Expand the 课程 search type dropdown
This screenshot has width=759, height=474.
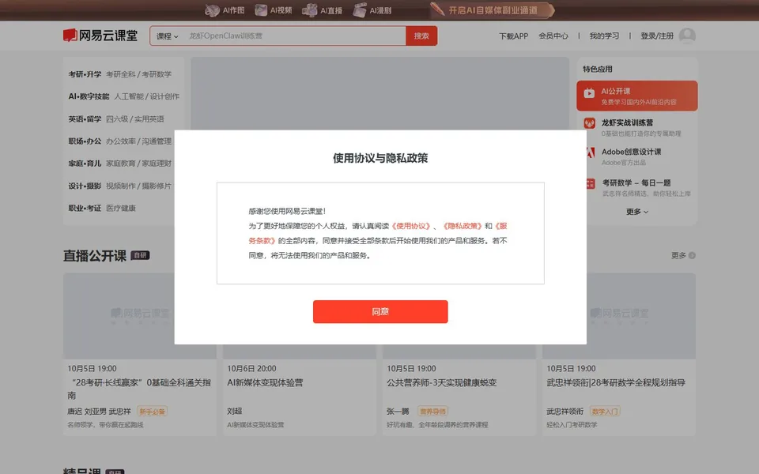click(167, 36)
